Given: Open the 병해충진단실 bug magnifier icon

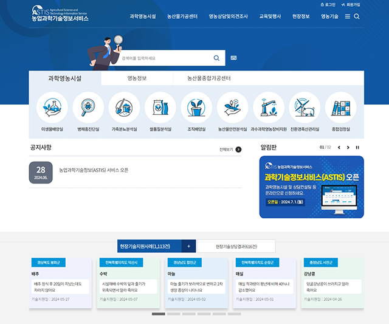Looking at the screenshot, I should point(88,108).
